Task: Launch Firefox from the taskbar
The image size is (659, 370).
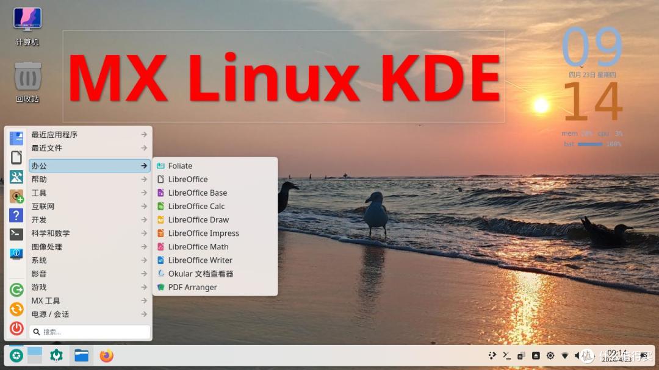Action: point(106,356)
